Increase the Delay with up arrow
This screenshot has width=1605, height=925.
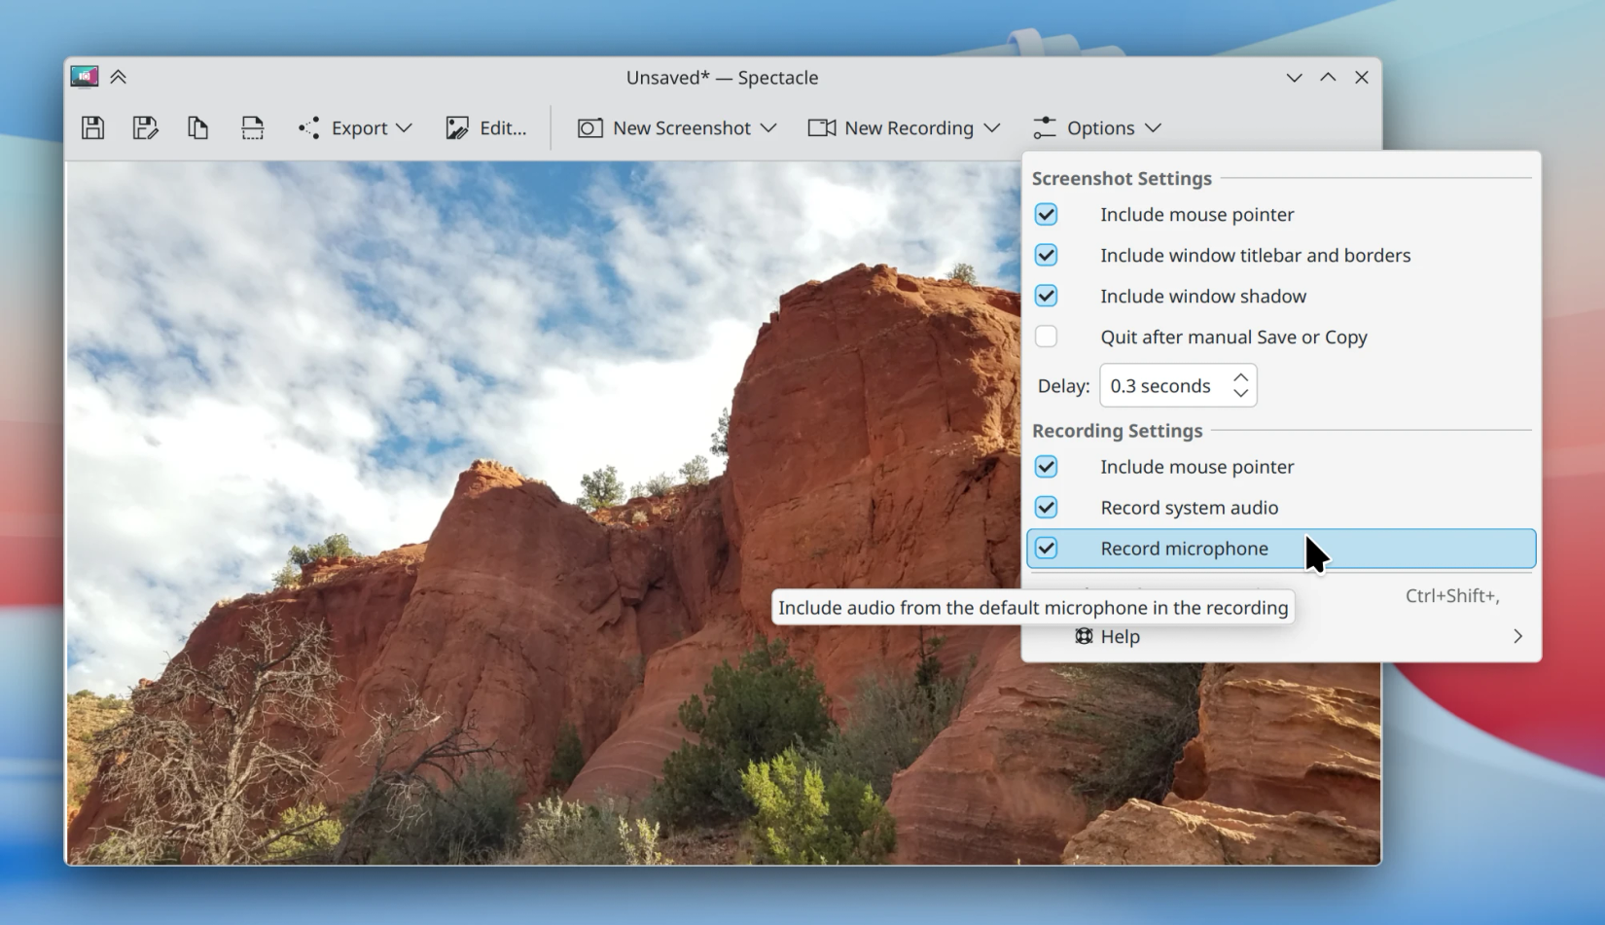1241,377
